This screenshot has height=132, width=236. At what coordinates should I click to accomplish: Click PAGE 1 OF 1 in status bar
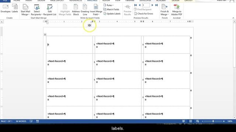coord(7,121)
